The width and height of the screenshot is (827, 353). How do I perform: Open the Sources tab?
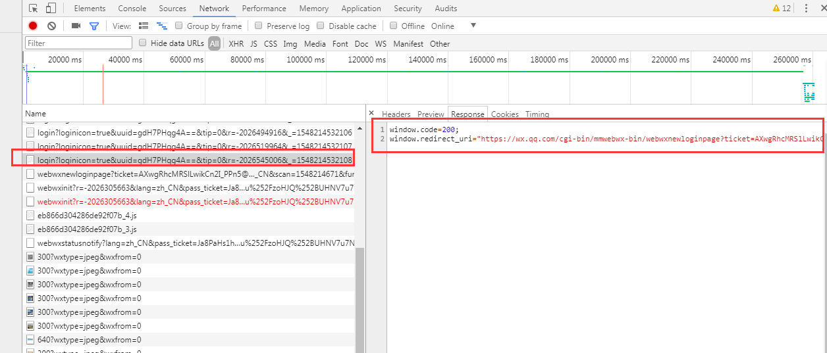[173, 9]
